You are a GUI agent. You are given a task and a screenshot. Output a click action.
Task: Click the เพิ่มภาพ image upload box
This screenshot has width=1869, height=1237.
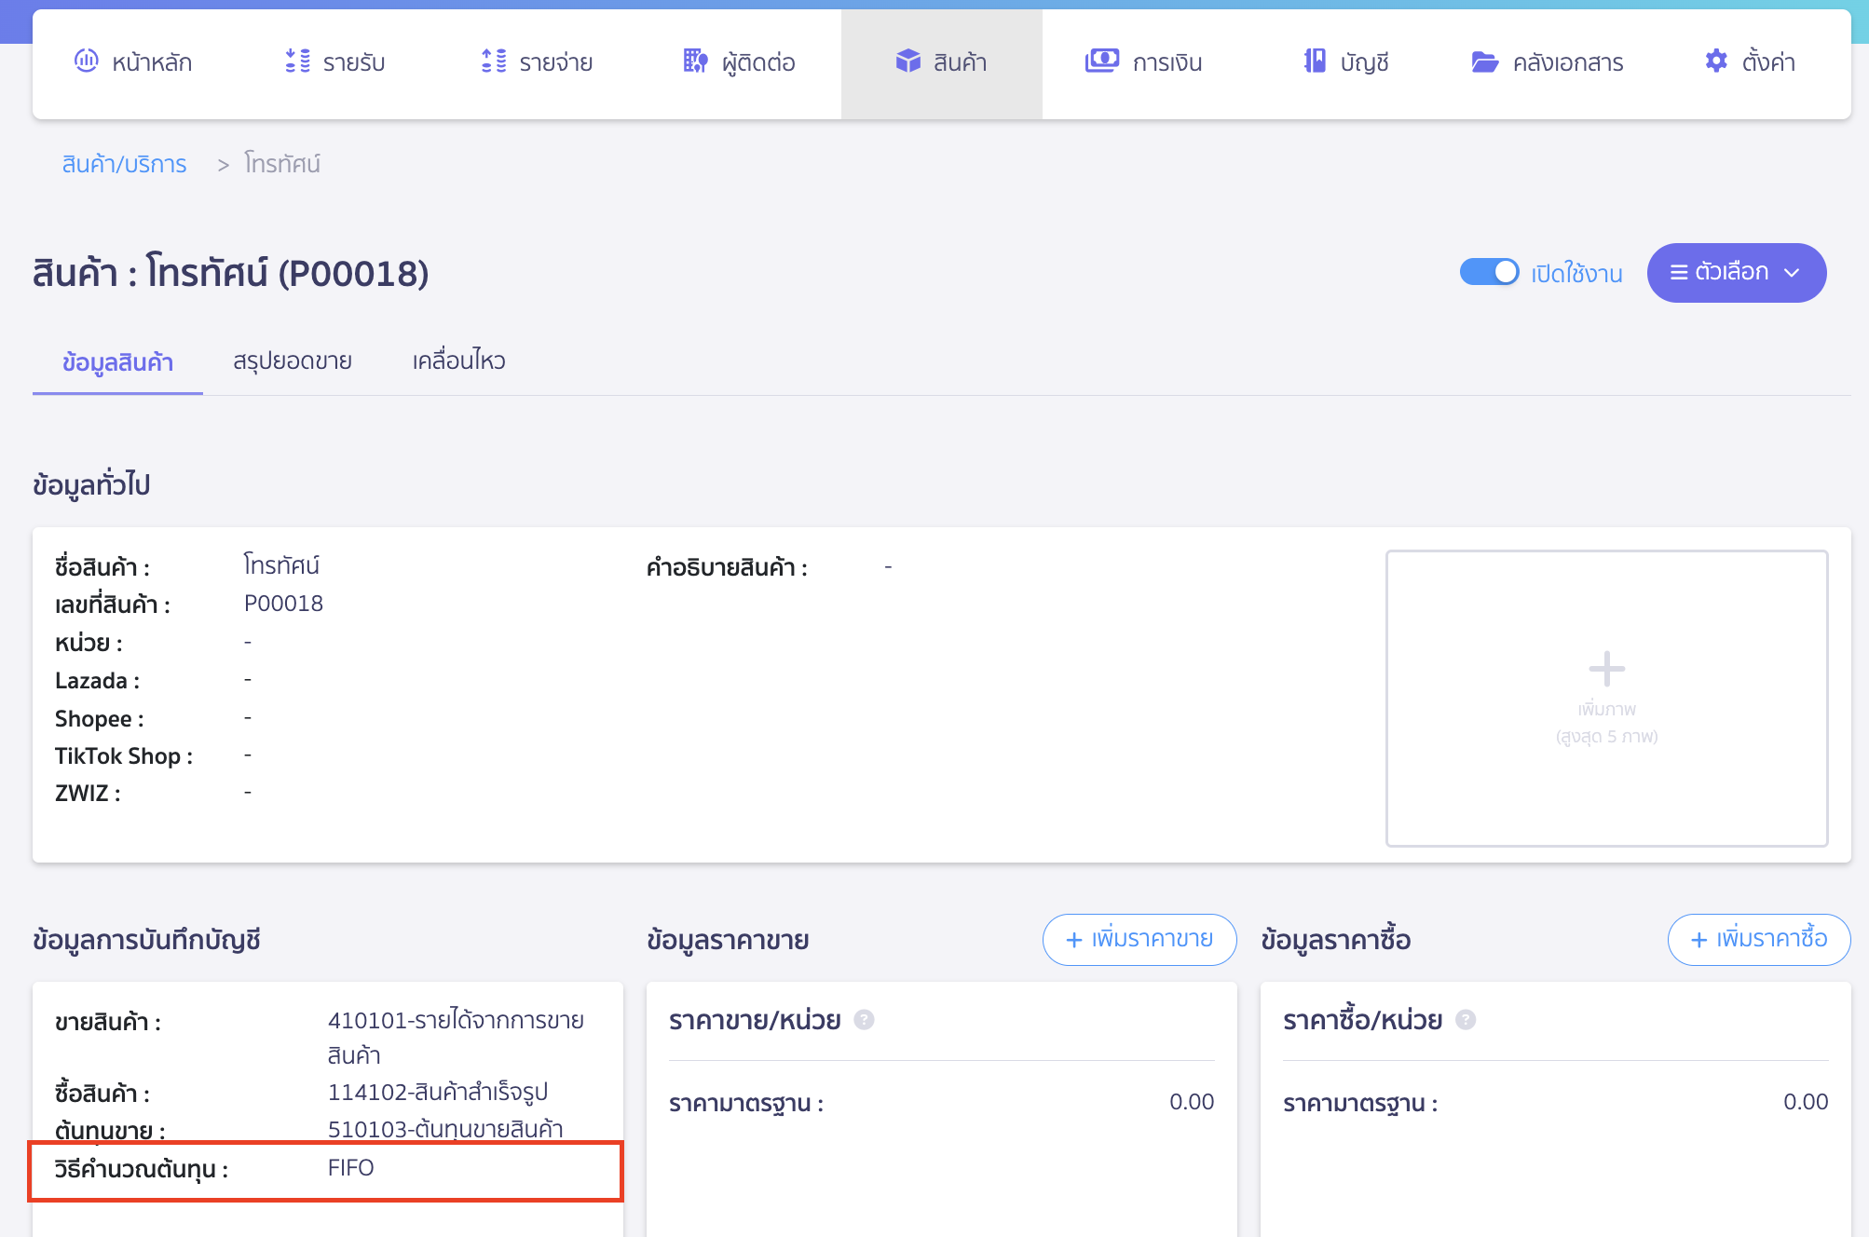(x=1606, y=698)
